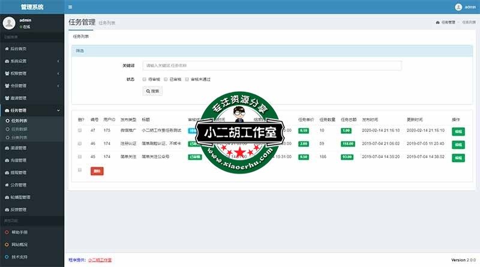This screenshot has height=267, width=480.
Task: Tick the checkbox for task row 46
Action: click(x=80, y=143)
